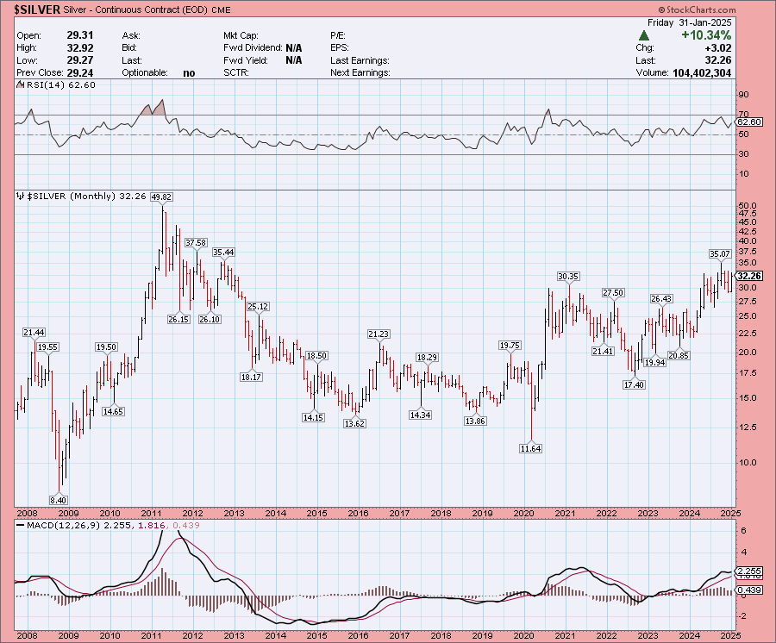The image size is (776, 643).
Task: Click the Prev Close value 29.24
Action: pos(80,72)
